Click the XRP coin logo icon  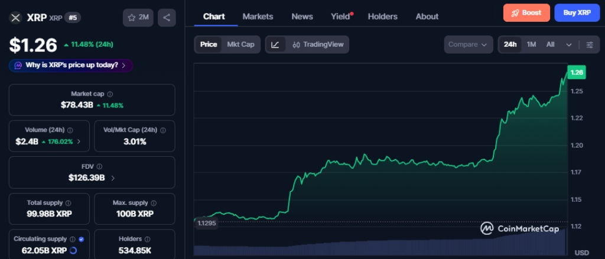pyautogui.click(x=15, y=18)
